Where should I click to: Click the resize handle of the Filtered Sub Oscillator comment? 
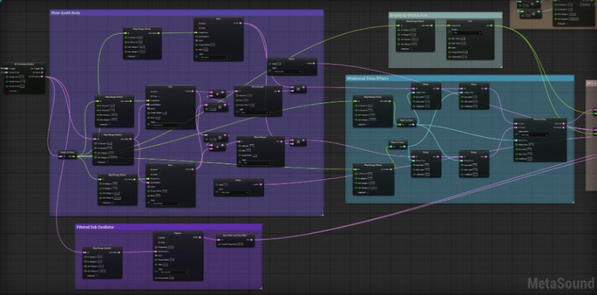(261, 288)
